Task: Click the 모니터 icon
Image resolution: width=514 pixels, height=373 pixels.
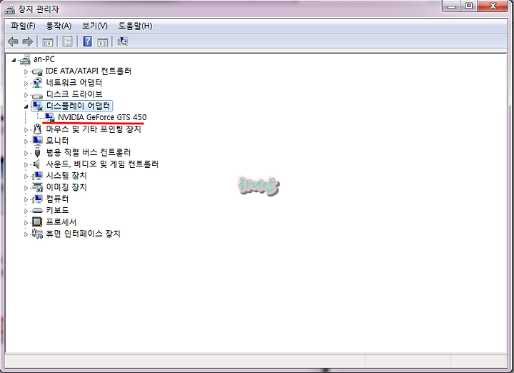Action: [37, 141]
